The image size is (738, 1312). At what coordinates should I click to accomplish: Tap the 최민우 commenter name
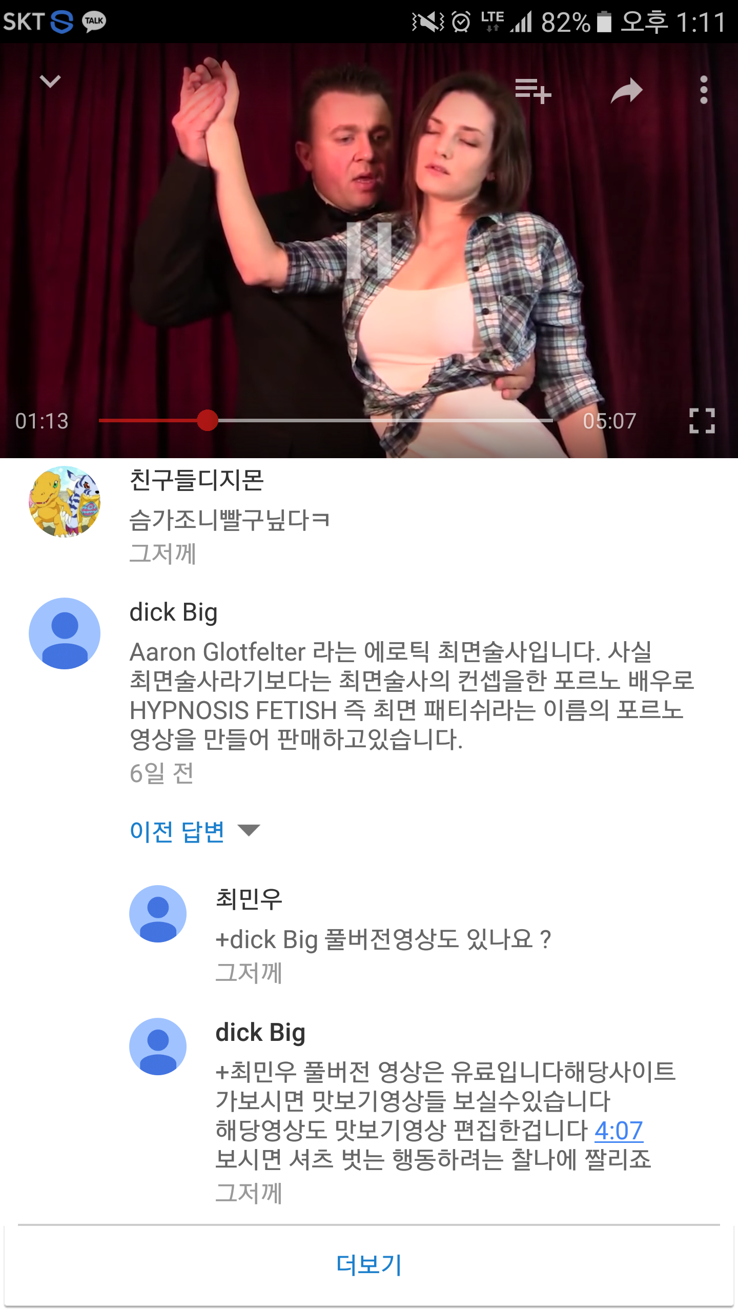[249, 899]
